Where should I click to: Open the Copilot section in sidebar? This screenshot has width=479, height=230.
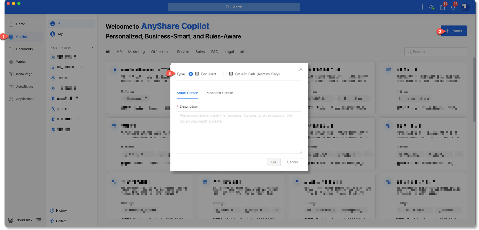coord(21,37)
